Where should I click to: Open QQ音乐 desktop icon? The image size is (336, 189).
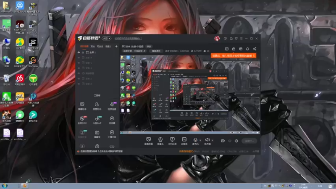tap(20, 43)
